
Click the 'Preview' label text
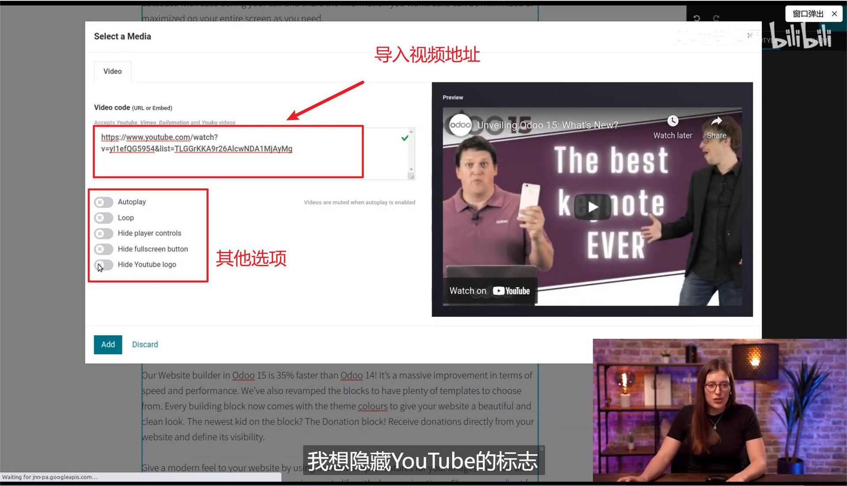453,97
